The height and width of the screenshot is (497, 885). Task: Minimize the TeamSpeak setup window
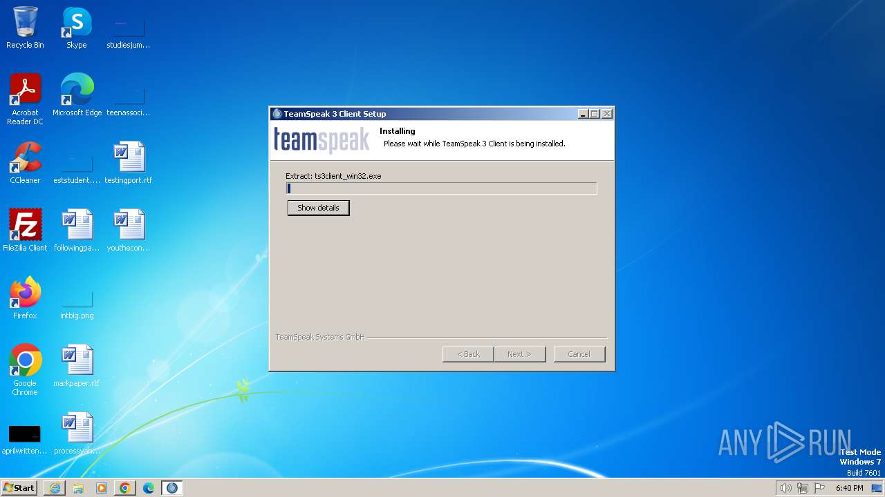(582, 114)
